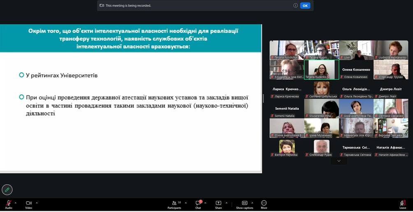Open the Chat panel
The image size is (413, 212).
(198, 203)
